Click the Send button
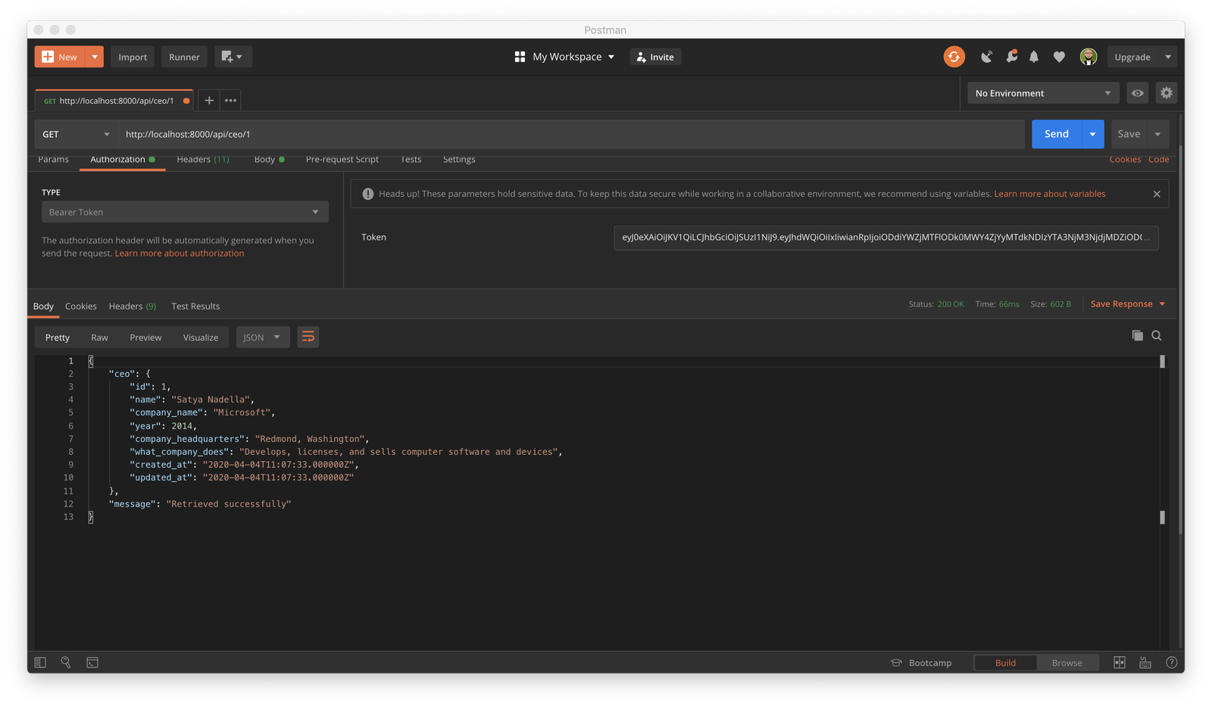The image size is (1212, 707). 1057,134
